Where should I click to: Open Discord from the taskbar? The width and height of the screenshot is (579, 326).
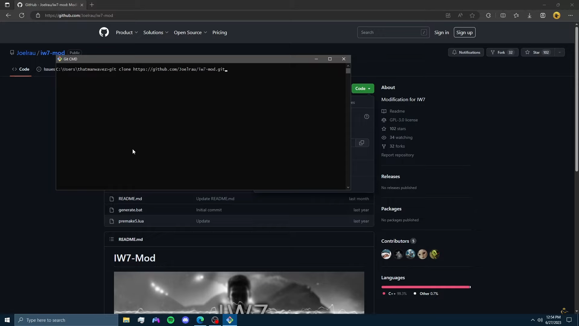[185, 320]
